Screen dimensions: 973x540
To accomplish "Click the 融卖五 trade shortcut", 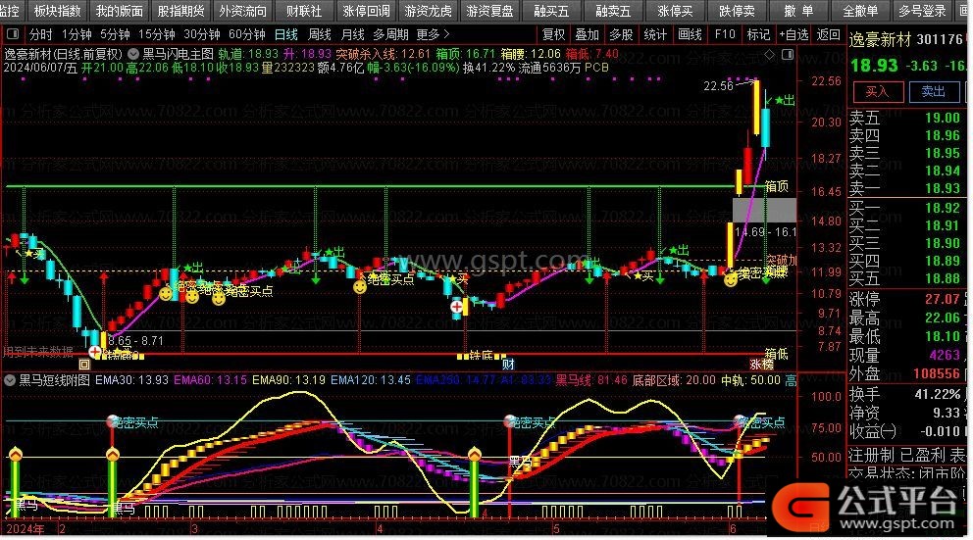I will (613, 11).
